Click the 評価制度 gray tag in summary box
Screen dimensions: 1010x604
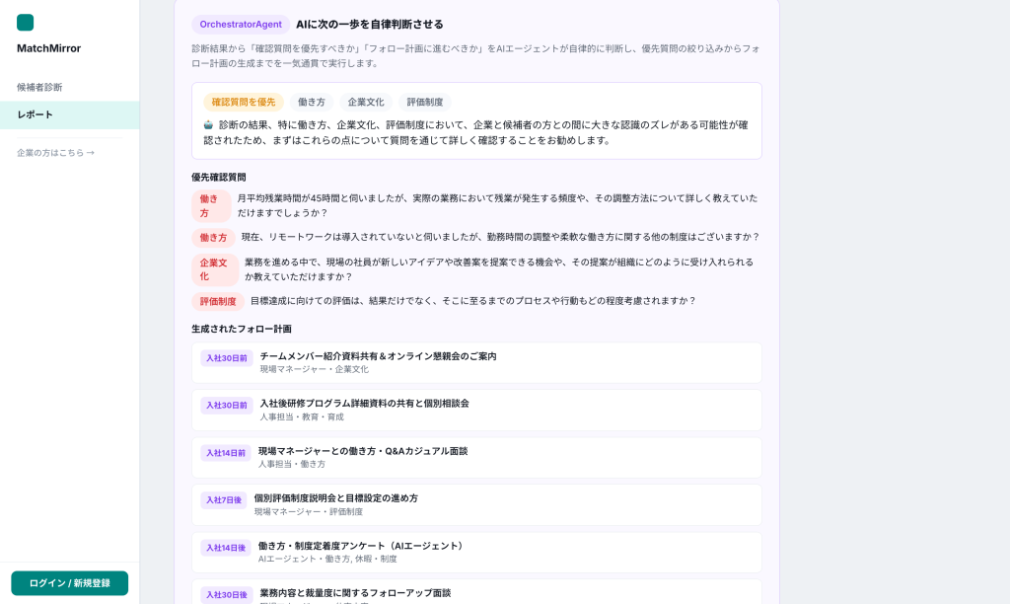coord(424,102)
